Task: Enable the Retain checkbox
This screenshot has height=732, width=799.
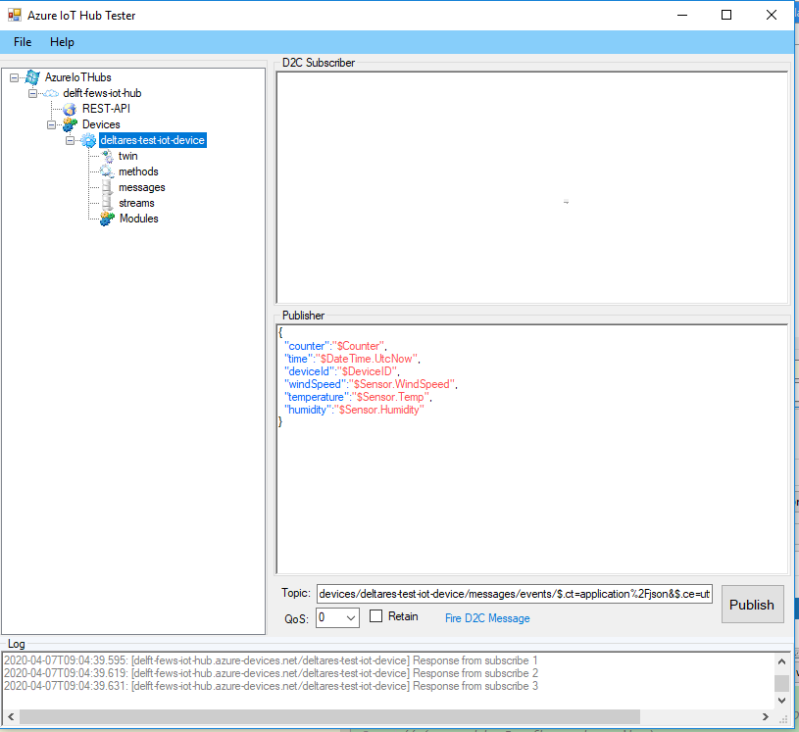Action: point(375,616)
